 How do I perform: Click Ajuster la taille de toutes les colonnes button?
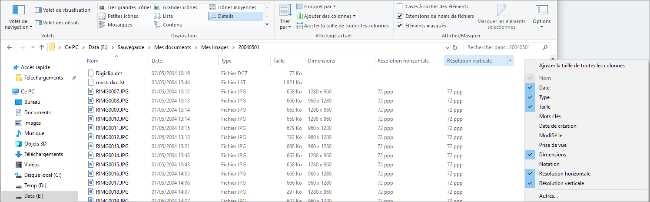[x=342, y=26]
